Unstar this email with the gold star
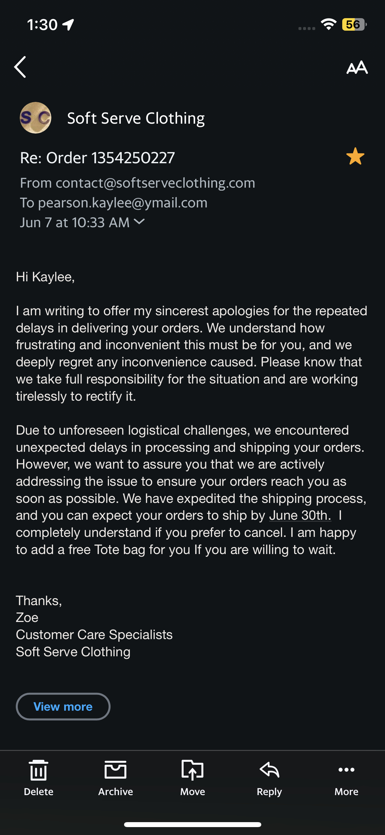The height and width of the screenshot is (835, 385). (x=355, y=156)
